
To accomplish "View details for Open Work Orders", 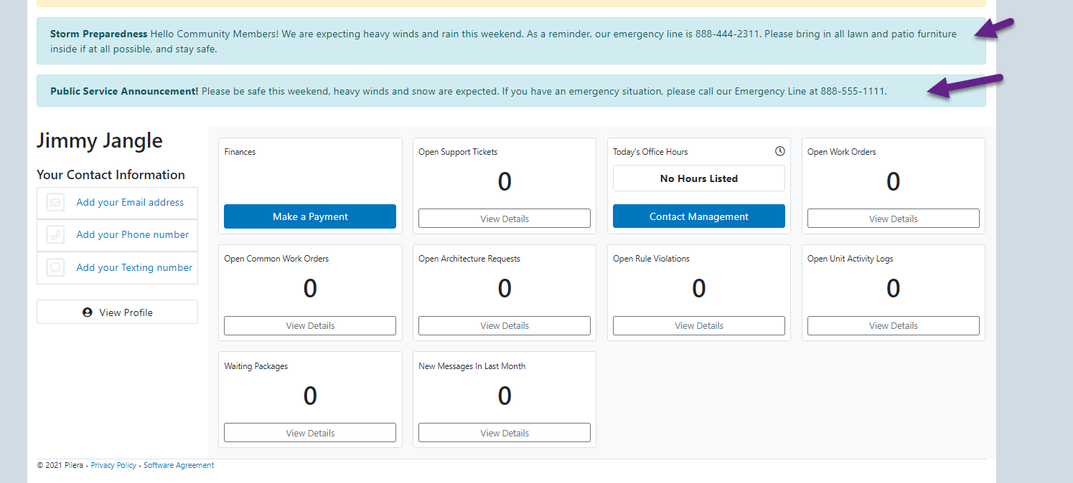I will click(894, 219).
